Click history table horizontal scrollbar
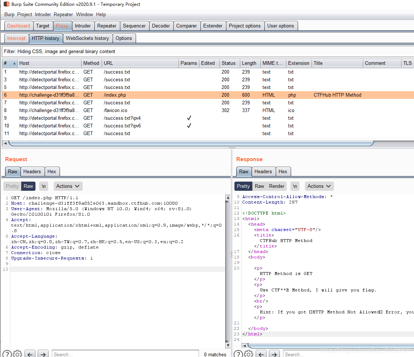Screen dimensions: 414x357 click(191, 143)
